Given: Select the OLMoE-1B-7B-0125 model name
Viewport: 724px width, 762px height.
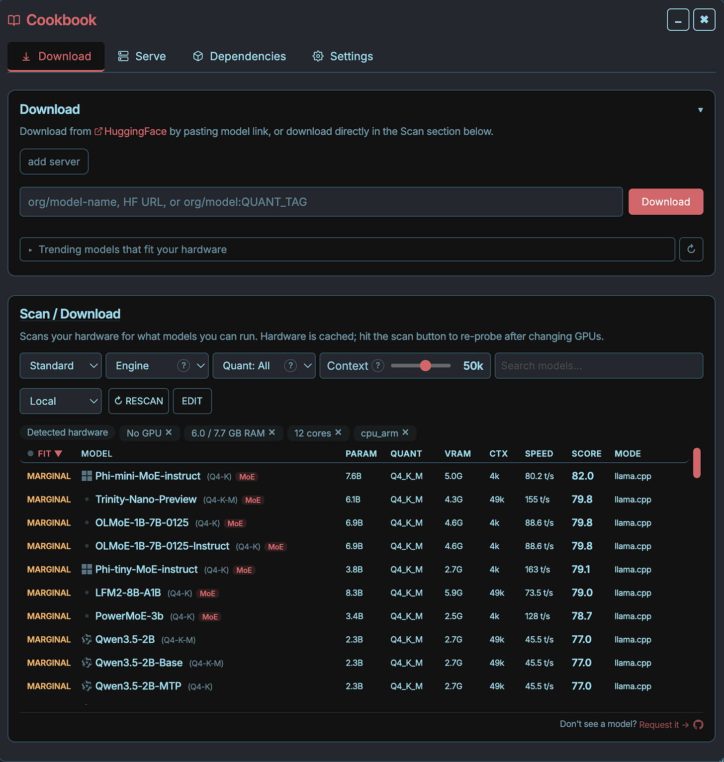Looking at the screenshot, I should (x=142, y=523).
